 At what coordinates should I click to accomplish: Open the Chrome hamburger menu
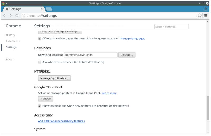click(x=206, y=16)
